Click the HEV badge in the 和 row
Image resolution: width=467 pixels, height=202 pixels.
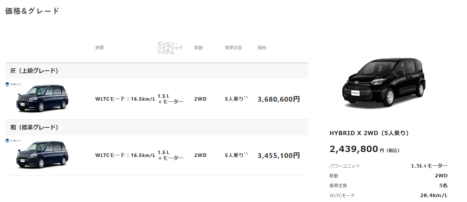tap(13, 141)
